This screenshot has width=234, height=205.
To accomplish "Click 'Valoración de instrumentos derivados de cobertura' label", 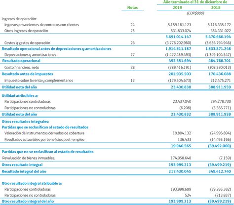I will pyautogui.click(x=44, y=133).
